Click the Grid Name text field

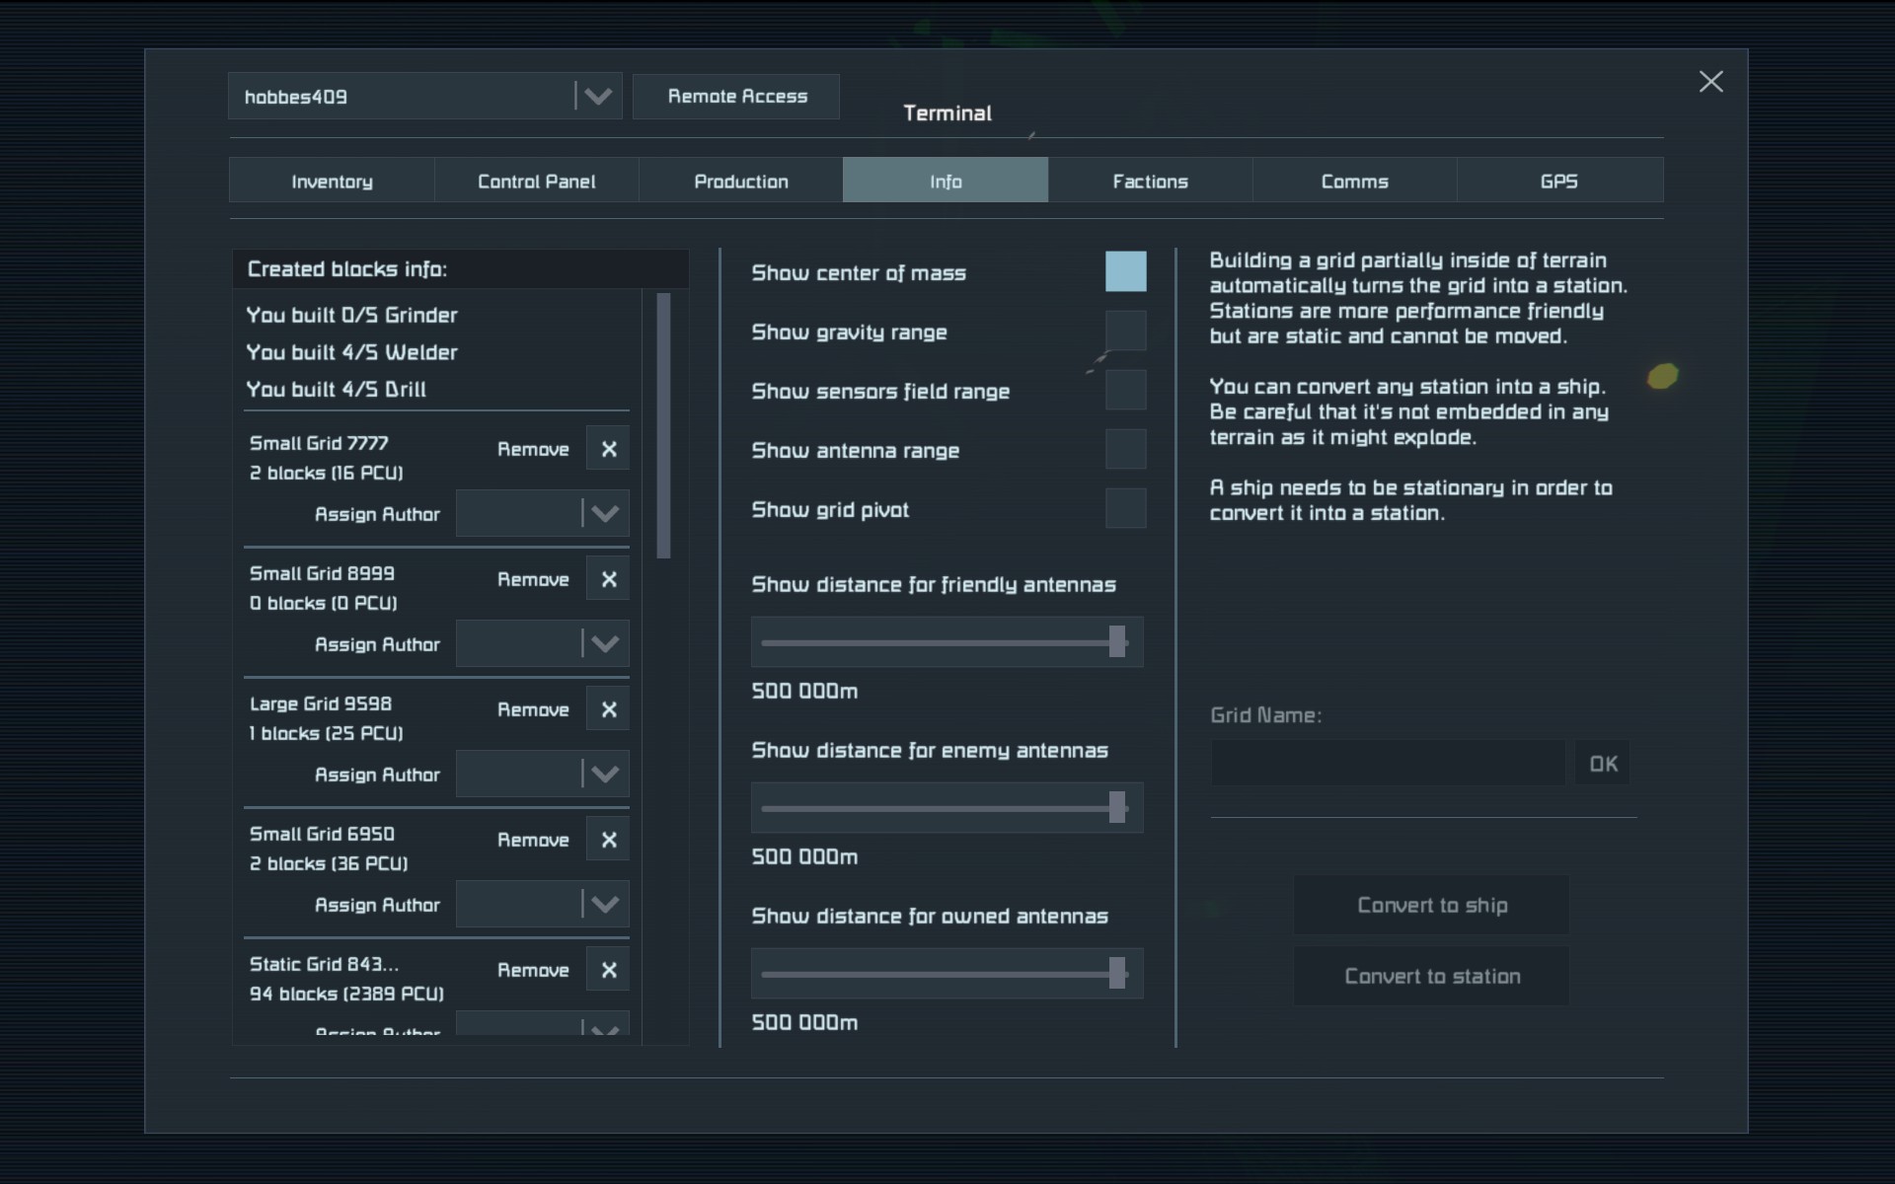[x=1387, y=764]
